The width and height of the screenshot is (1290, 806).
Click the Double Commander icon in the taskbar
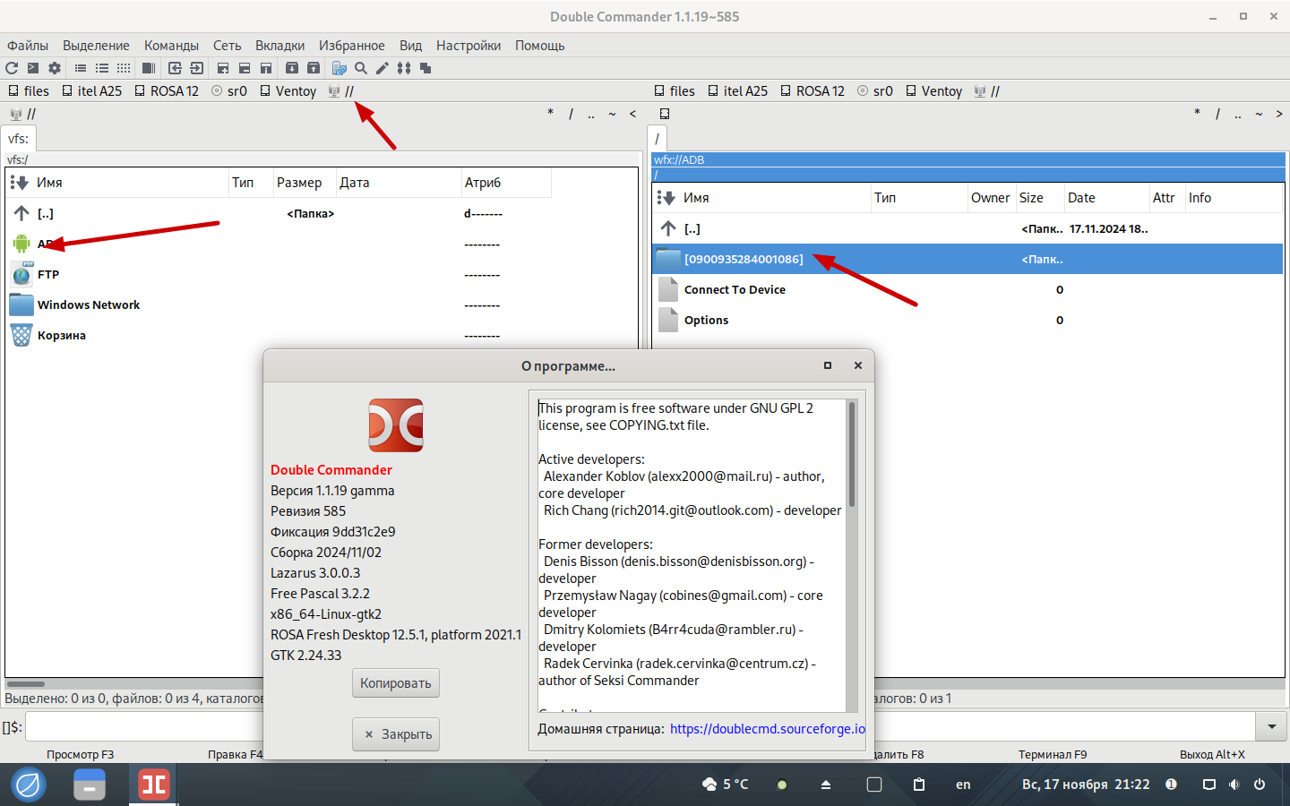pos(153,785)
